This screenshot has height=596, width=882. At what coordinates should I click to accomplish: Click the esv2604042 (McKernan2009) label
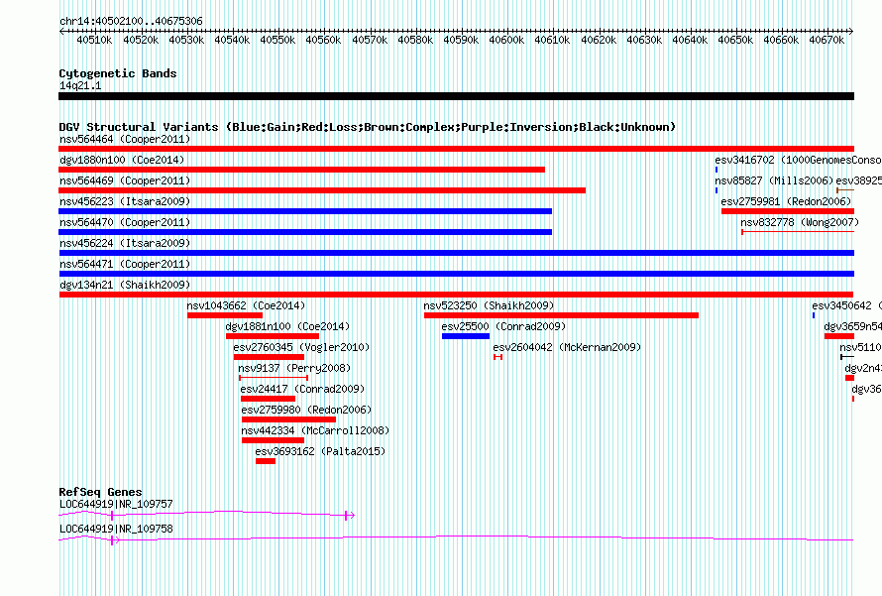coord(567,347)
